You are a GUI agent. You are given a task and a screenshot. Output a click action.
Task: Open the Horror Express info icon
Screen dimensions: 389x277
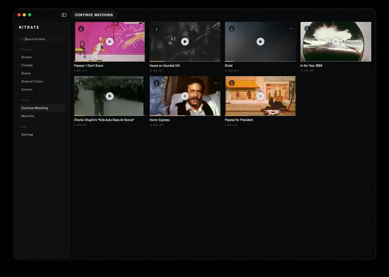coord(156,83)
